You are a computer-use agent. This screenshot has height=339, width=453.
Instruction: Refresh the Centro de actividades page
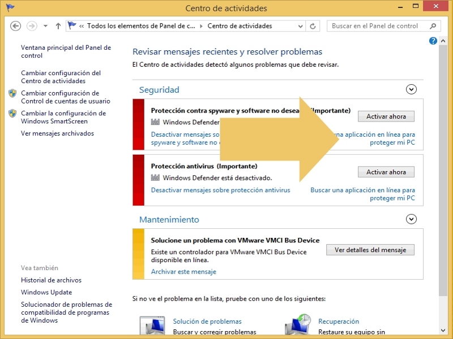(313, 26)
